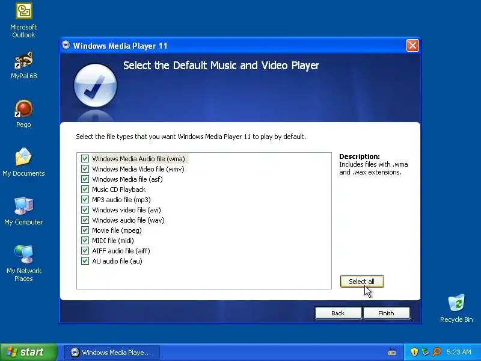Uncheck the Music CD Playback checkbox
Screen dimensions: 481x361
coord(85,190)
